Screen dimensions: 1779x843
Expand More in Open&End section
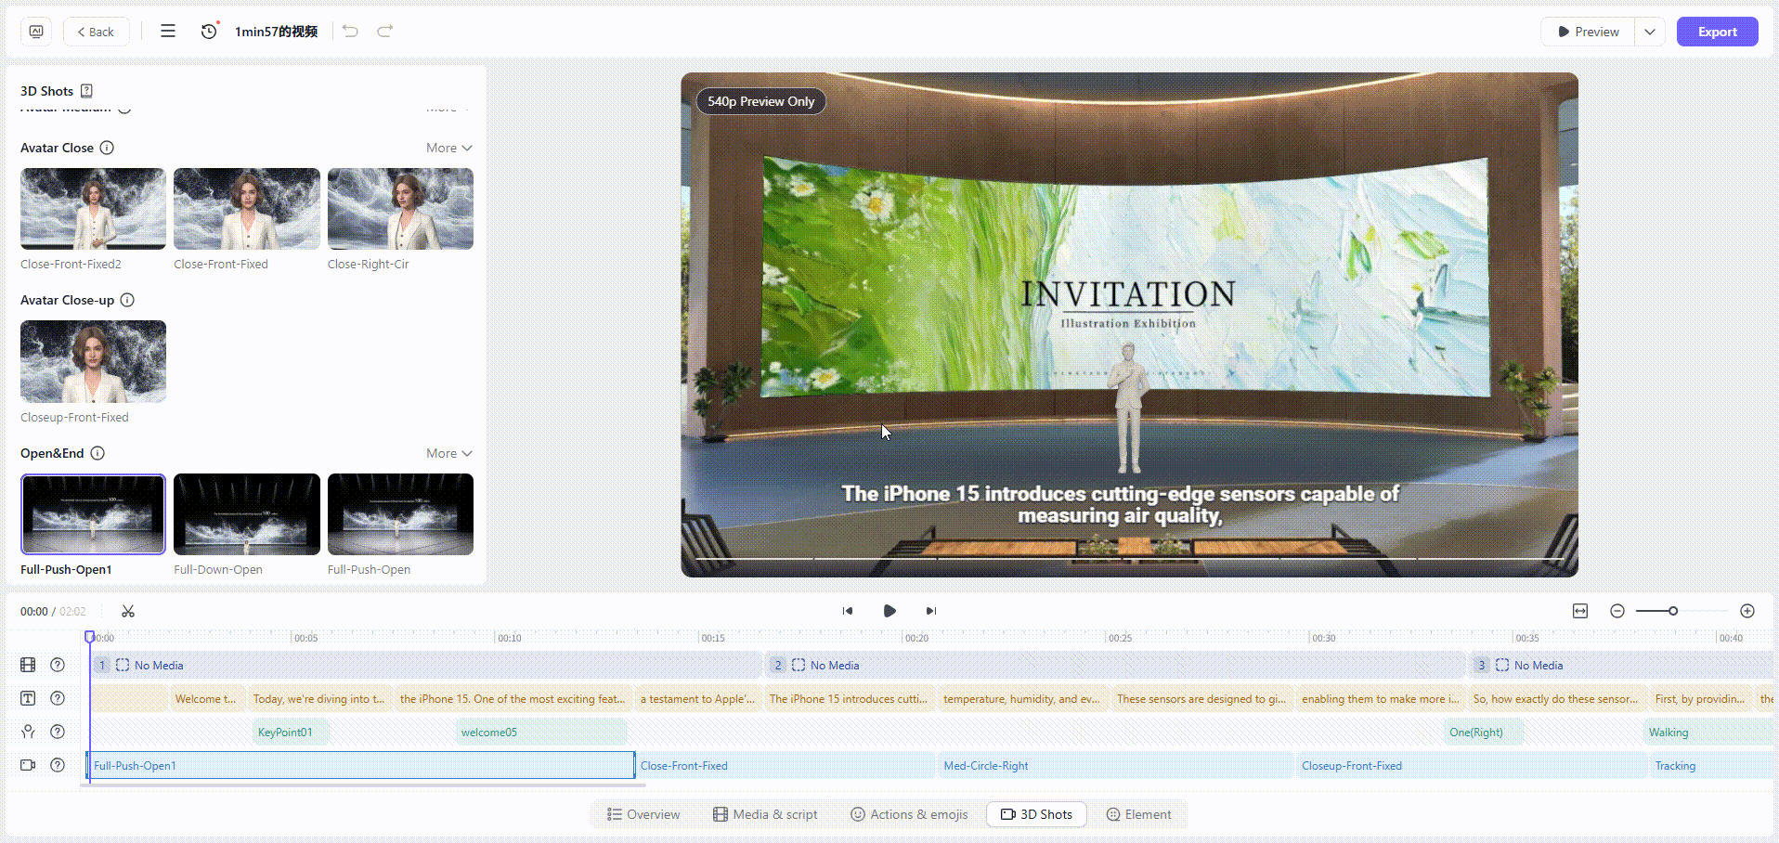[x=449, y=453]
